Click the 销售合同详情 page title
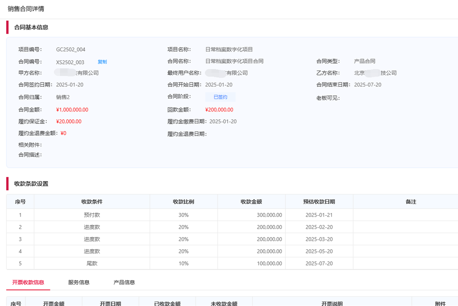The width and height of the screenshot is (458, 306). click(25, 8)
